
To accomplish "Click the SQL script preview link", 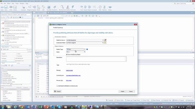I will click(x=69, y=81).
